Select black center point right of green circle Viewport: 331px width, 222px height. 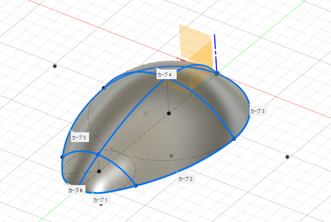click(x=169, y=113)
